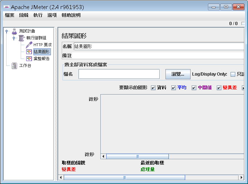Screen dimensions: 248x184
Task: Toggle the 中間值 graph checkbox
Action: (x=194, y=88)
